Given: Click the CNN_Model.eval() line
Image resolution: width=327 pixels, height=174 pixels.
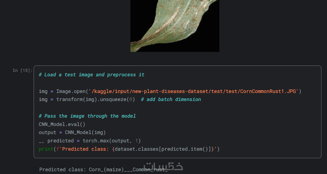Looking at the screenshot, I should tap(62, 124).
